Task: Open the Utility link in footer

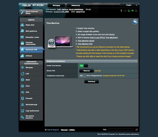Action: tap(72, 130)
